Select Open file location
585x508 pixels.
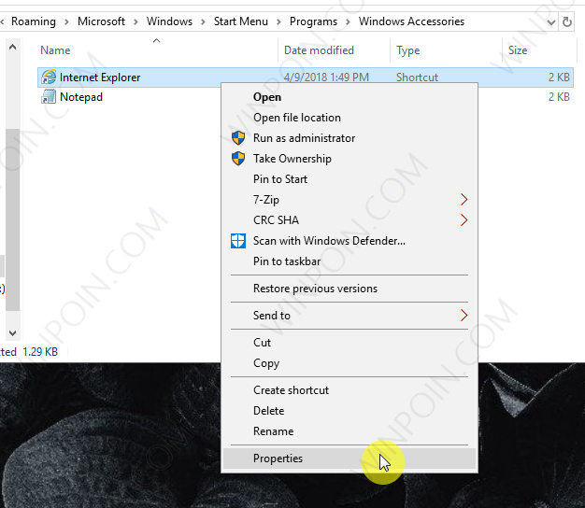coord(350,118)
